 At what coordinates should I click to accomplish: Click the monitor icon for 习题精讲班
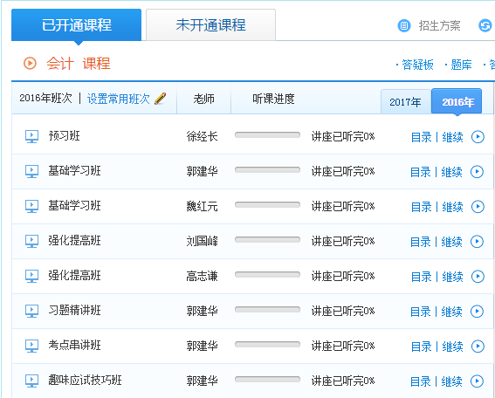[x=32, y=311]
